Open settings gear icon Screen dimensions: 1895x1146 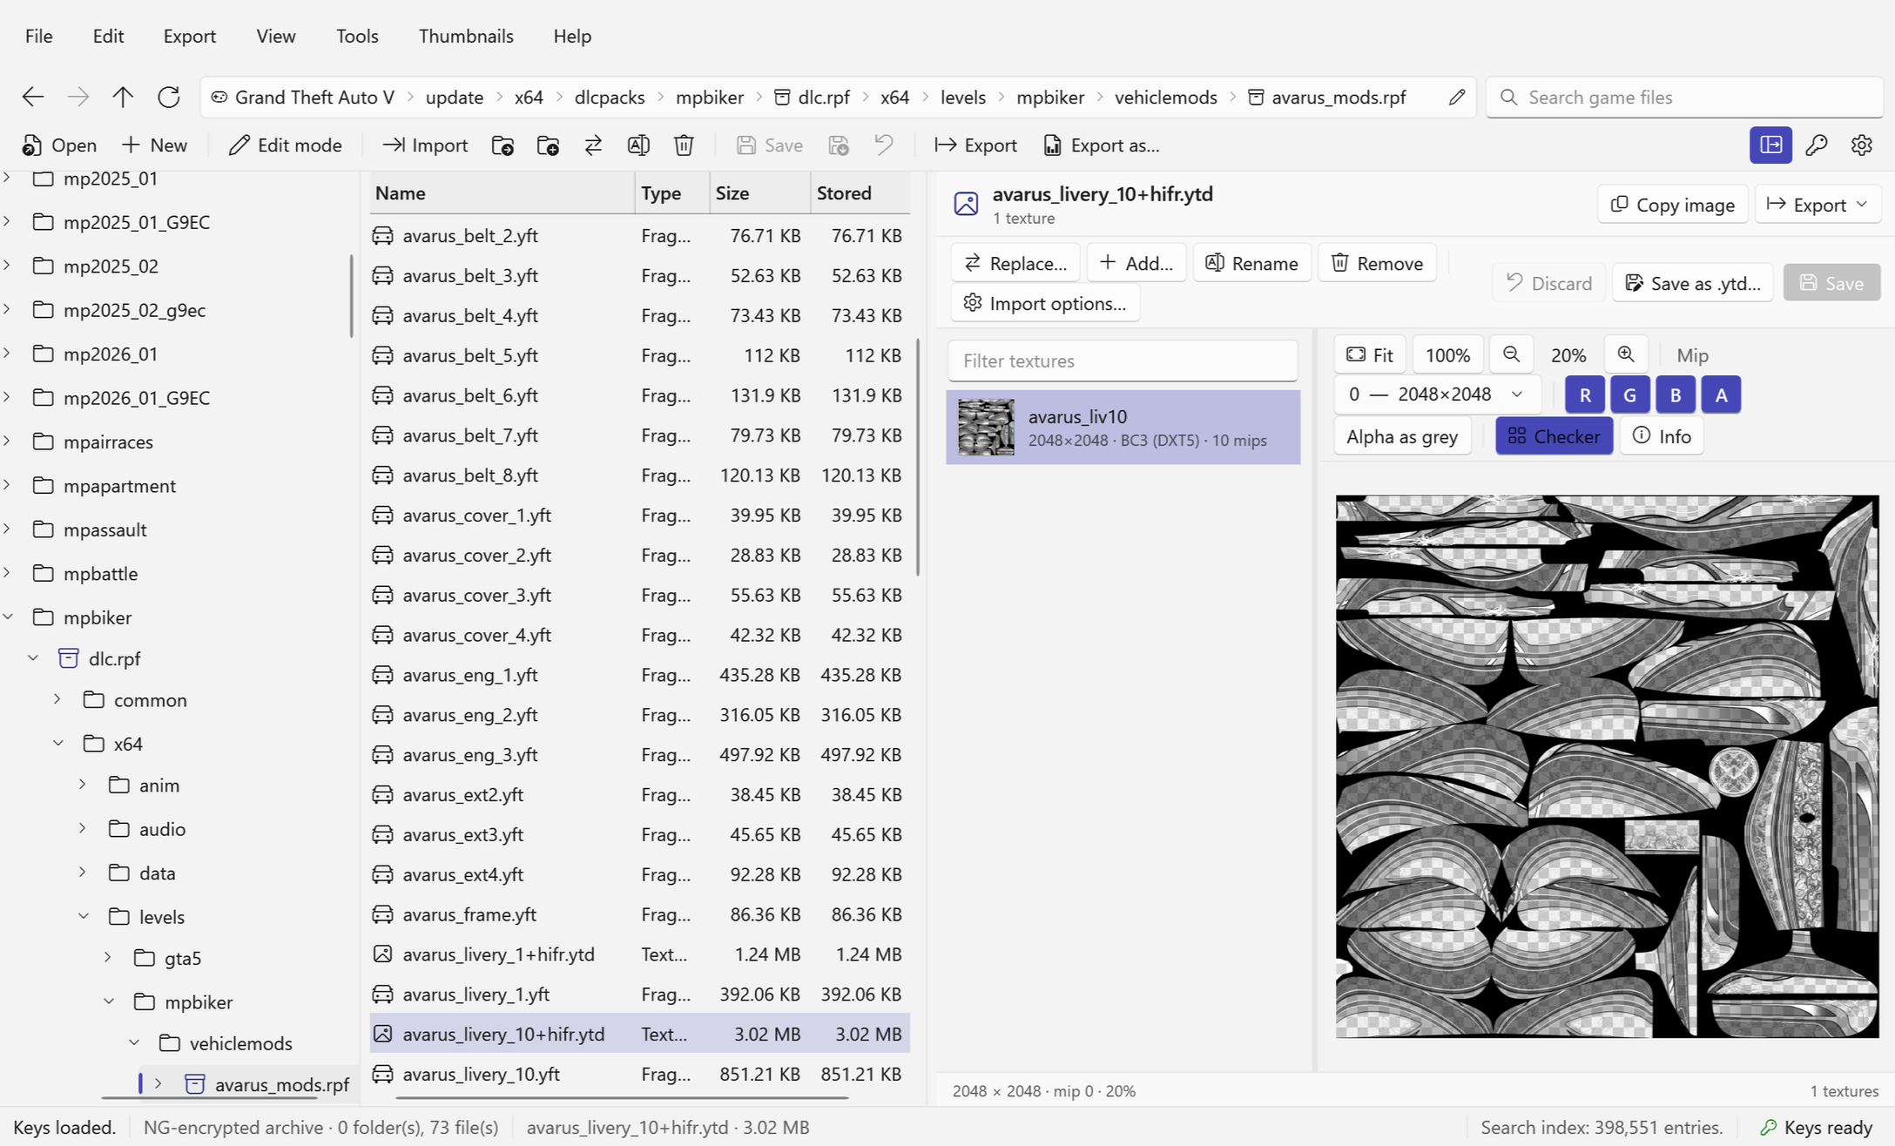coord(1862,145)
